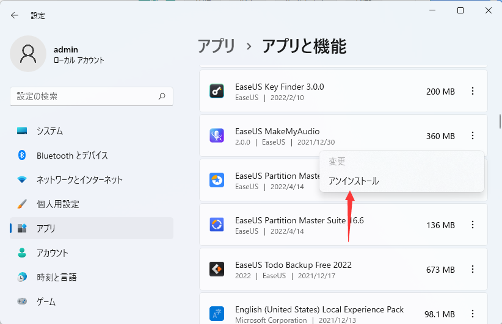Click the EaseUS MakeMyAudio app icon
Viewport: 502px width, 324px height.
tap(217, 135)
